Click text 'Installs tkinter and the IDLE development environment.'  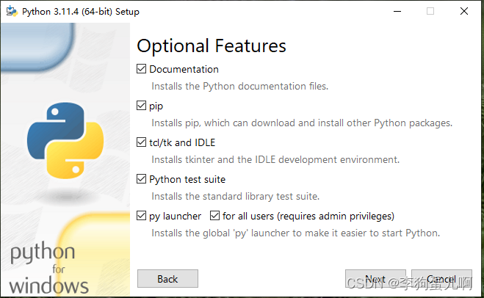tap(275, 159)
